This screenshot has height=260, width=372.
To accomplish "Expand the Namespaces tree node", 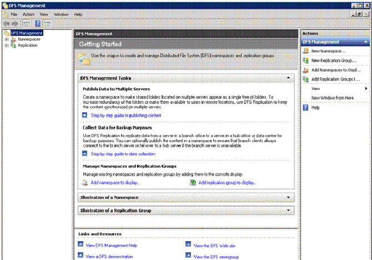I will (x=7, y=39).
